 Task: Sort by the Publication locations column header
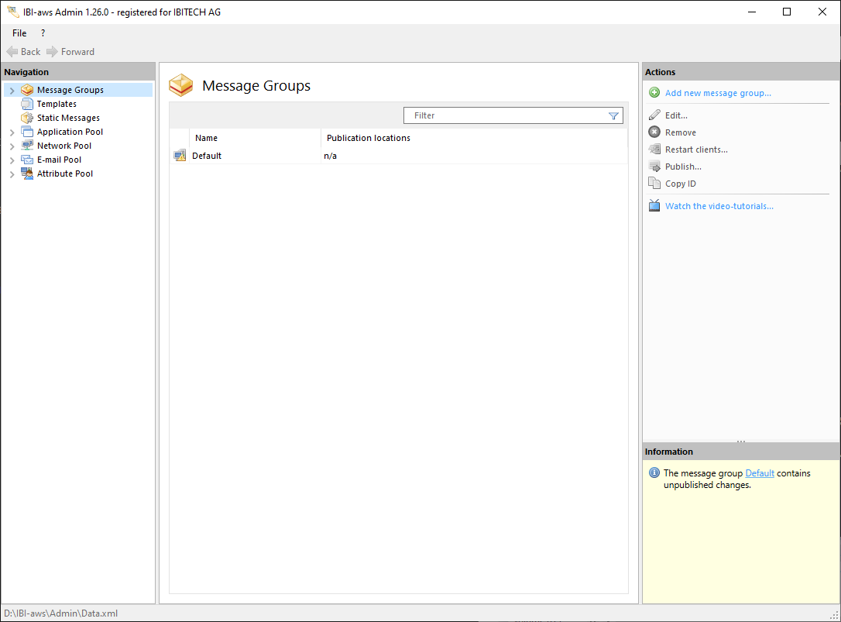pyautogui.click(x=369, y=138)
